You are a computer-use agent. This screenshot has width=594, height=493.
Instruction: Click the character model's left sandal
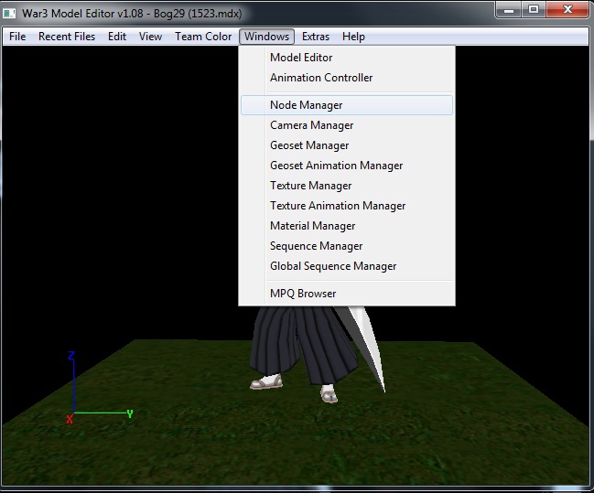[266, 381]
